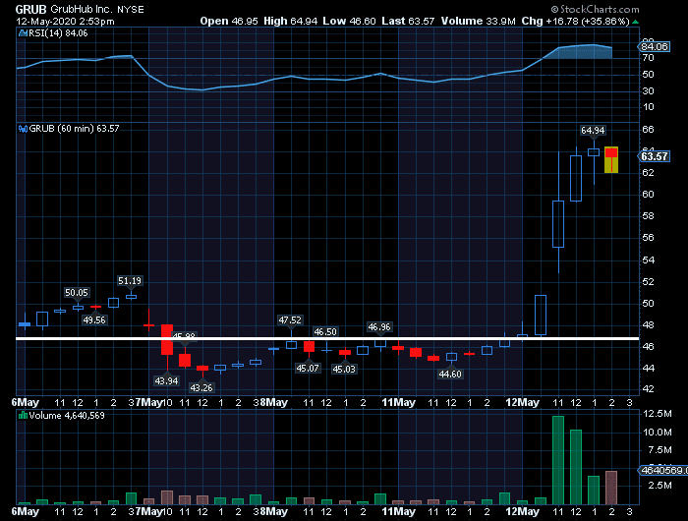Image resolution: width=688 pixels, height=521 pixels.
Task: Click the 12May date on the volume chart time axis
Action: 522,512
